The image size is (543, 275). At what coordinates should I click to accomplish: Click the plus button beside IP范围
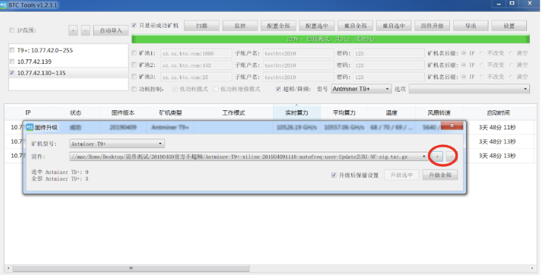[73, 30]
